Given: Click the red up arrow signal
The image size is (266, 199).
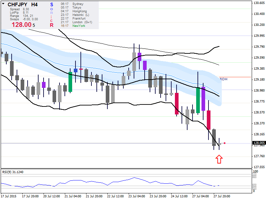Looking at the screenshot, I should coord(219,160).
